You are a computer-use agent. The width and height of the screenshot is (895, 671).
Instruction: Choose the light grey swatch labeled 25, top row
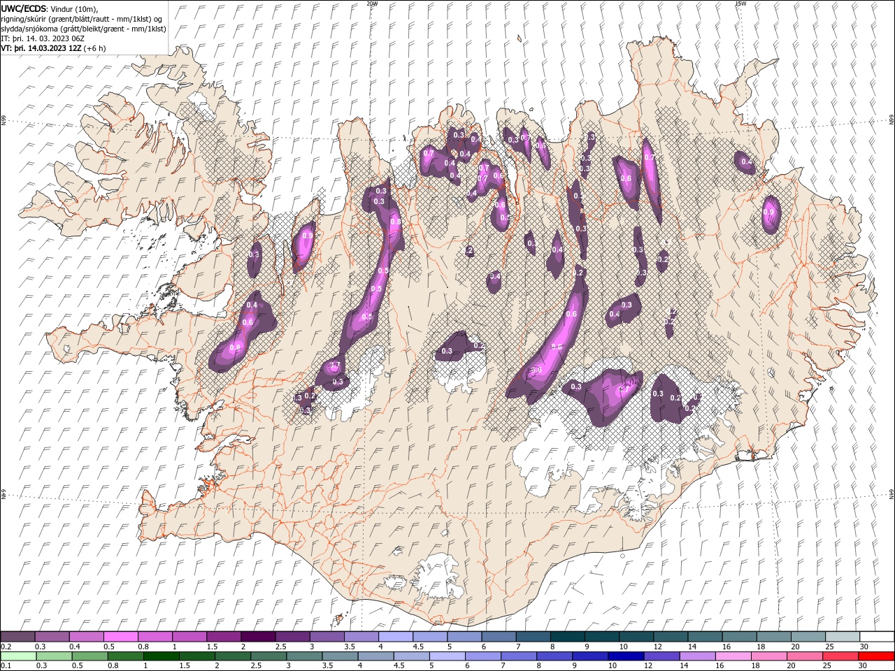point(843,637)
